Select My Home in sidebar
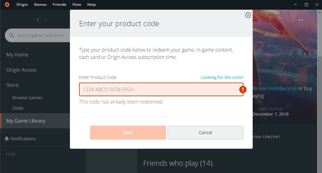This screenshot has height=173, width=322. (x=17, y=55)
